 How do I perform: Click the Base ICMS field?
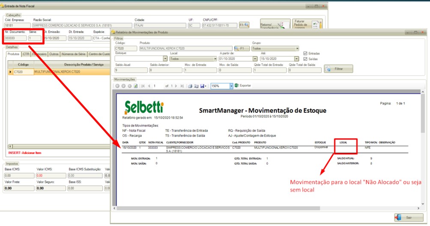[x=19, y=176]
